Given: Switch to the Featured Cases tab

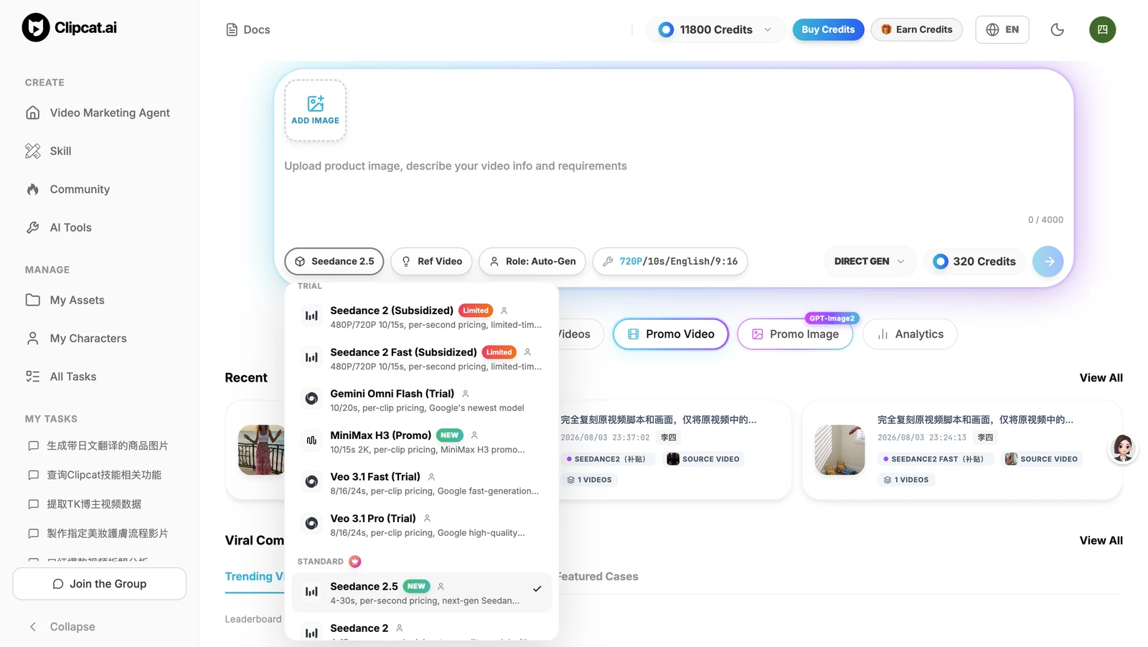Looking at the screenshot, I should pyautogui.click(x=598, y=576).
